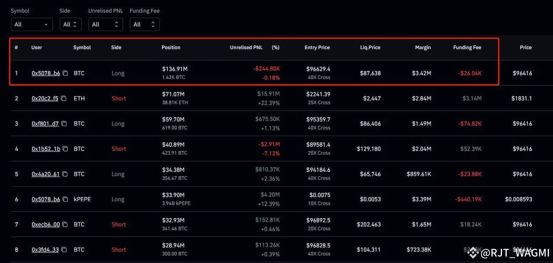The image size is (553, 263).
Task: Copy address 0x5078..b6 in kPEPE row
Action: pos(65,199)
